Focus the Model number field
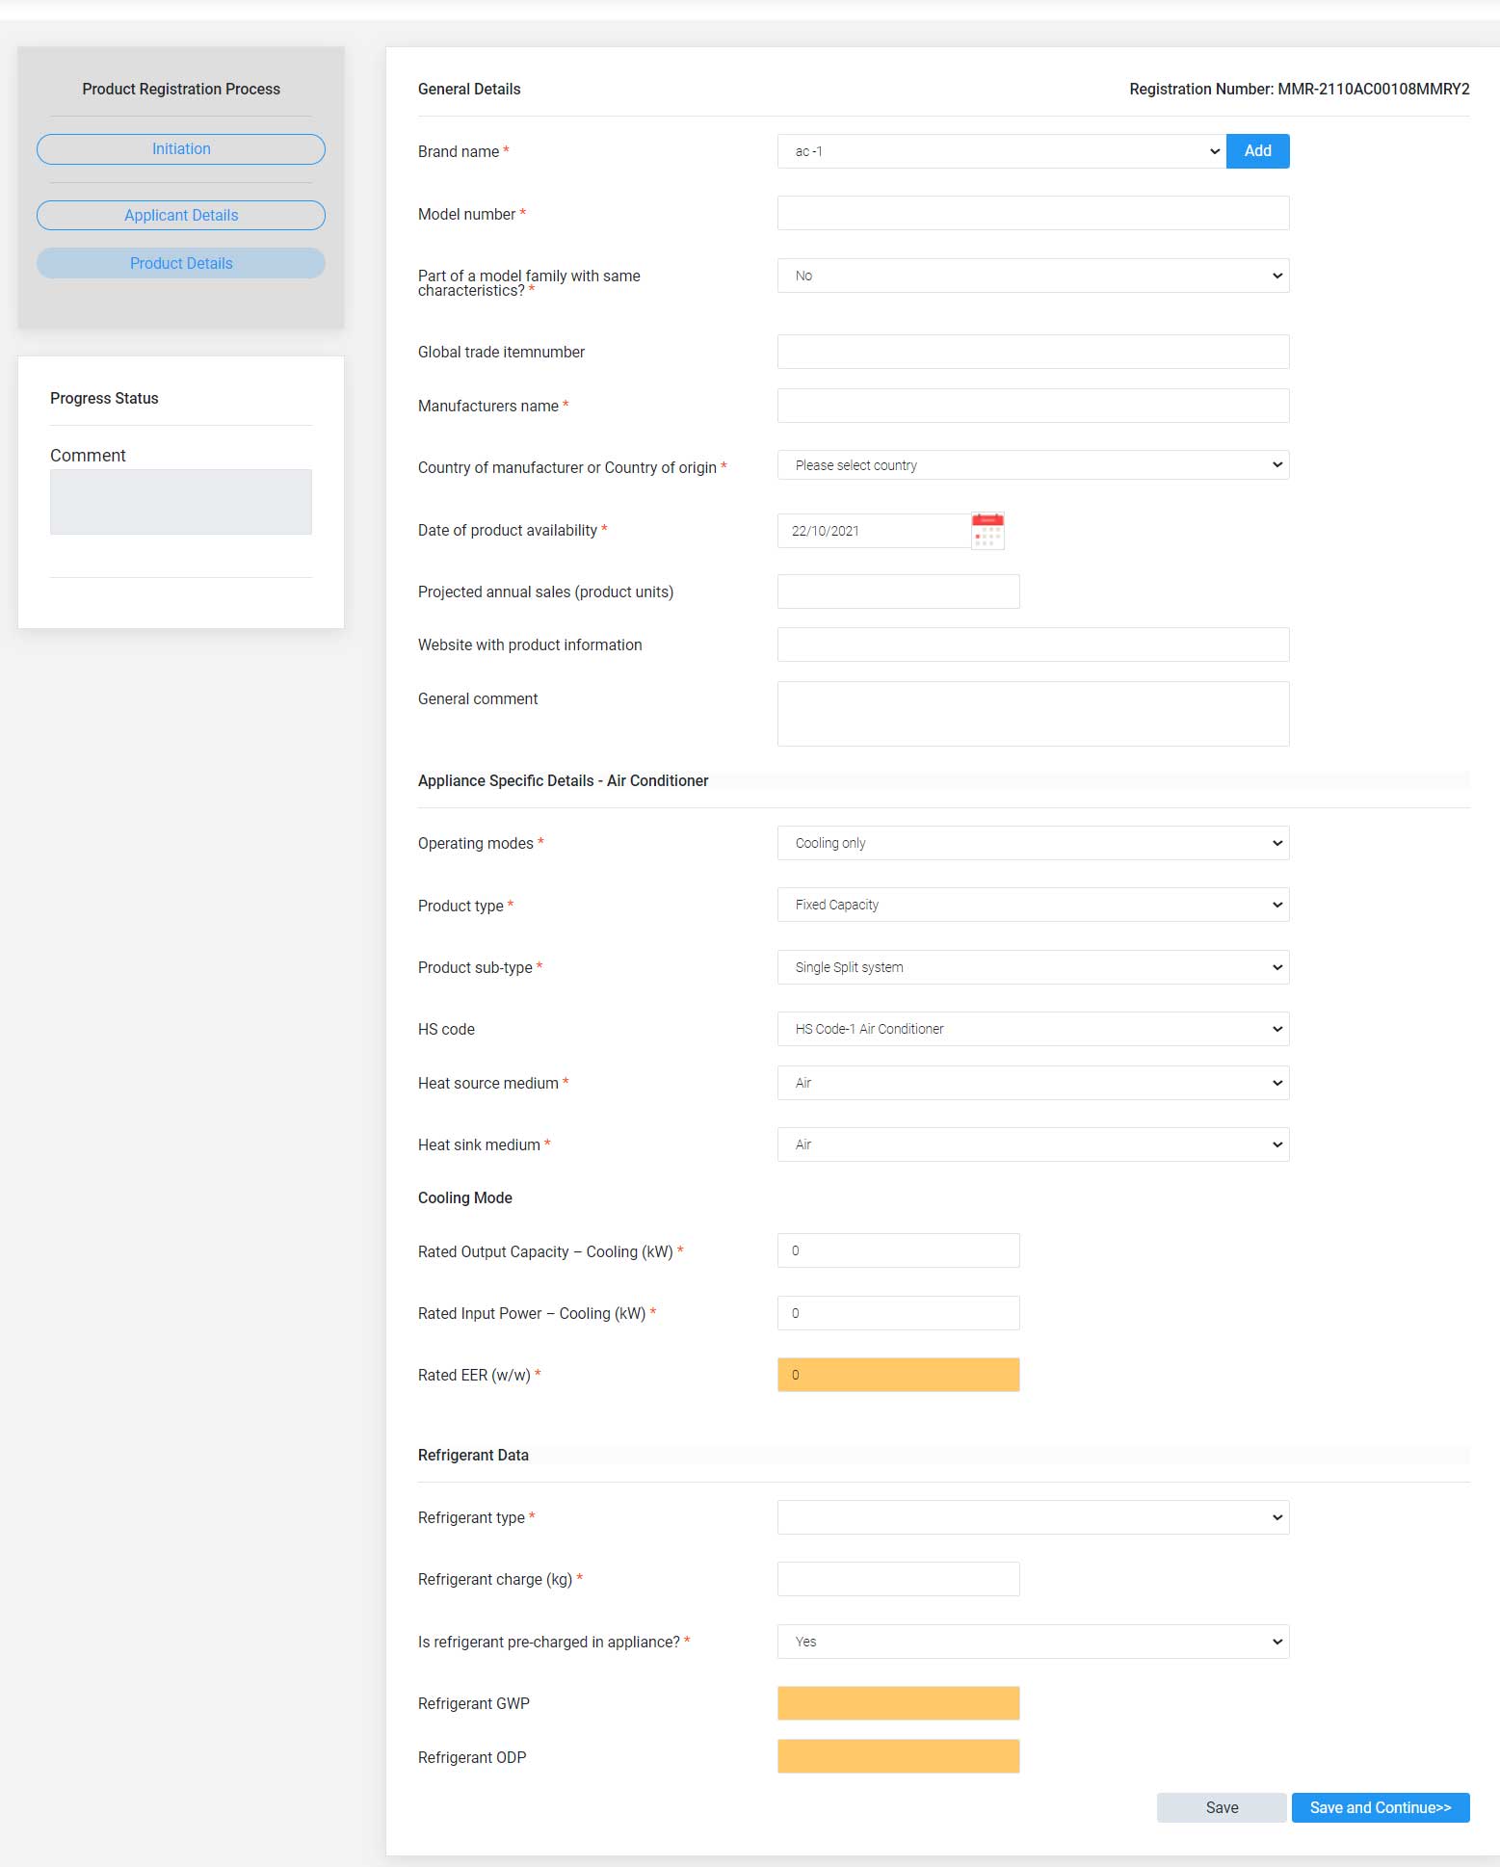This screenshot has width=1500, height=1867. point(1033,213)
